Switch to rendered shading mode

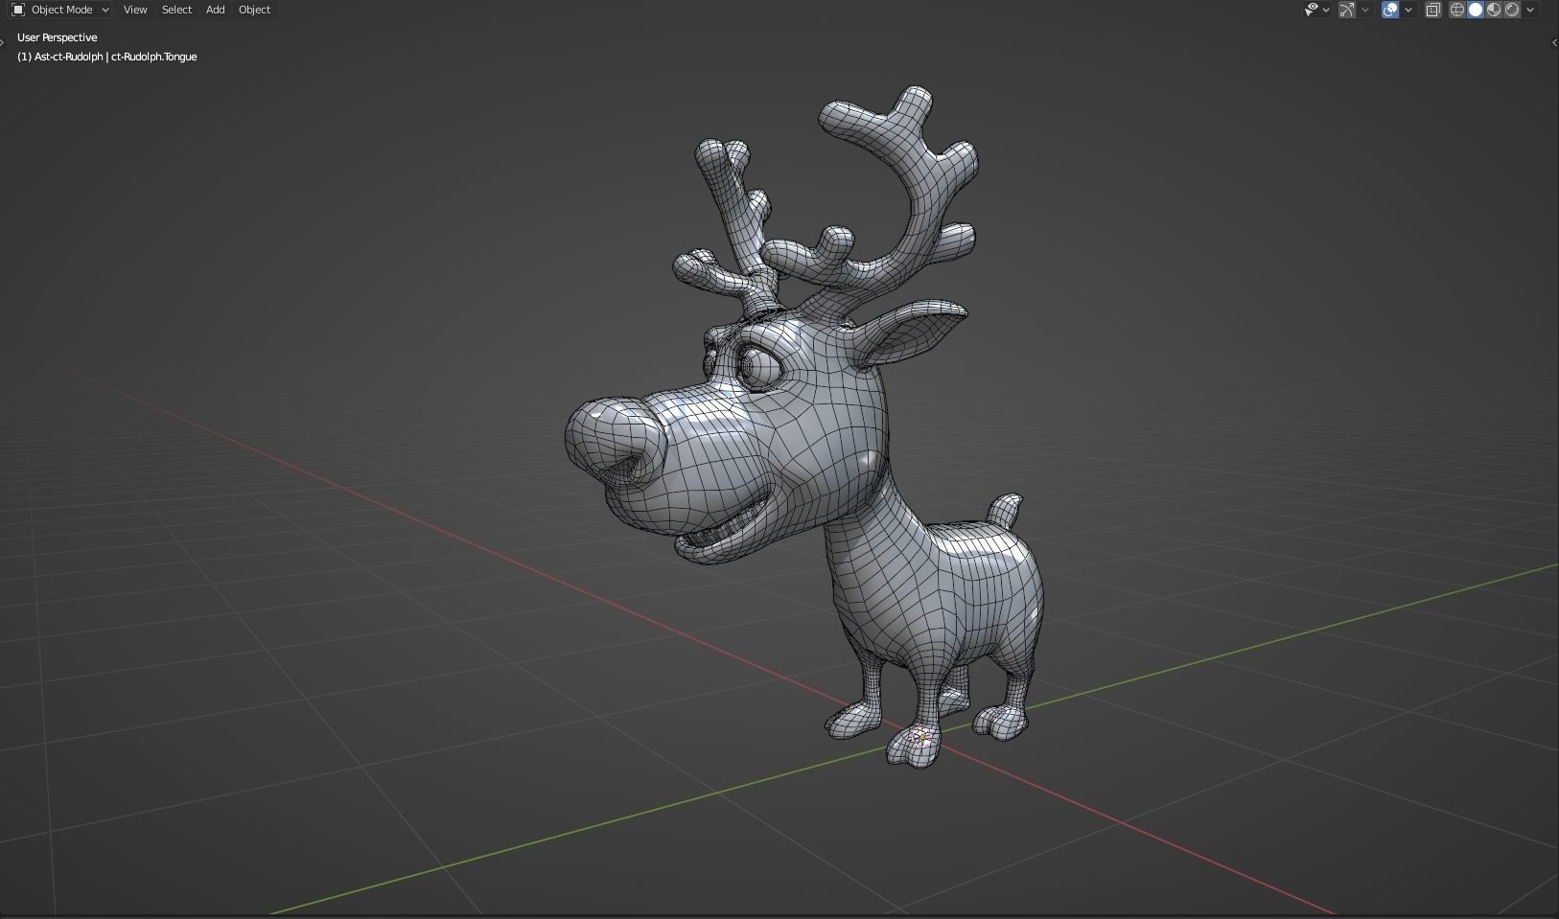tap(1512, 10)
